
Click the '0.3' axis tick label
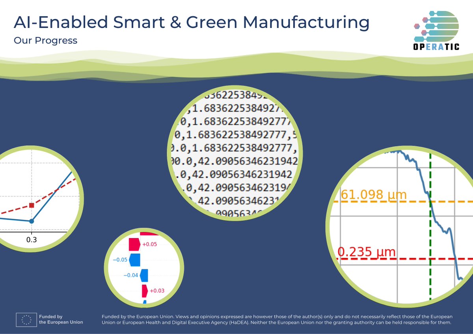[32, 240]
